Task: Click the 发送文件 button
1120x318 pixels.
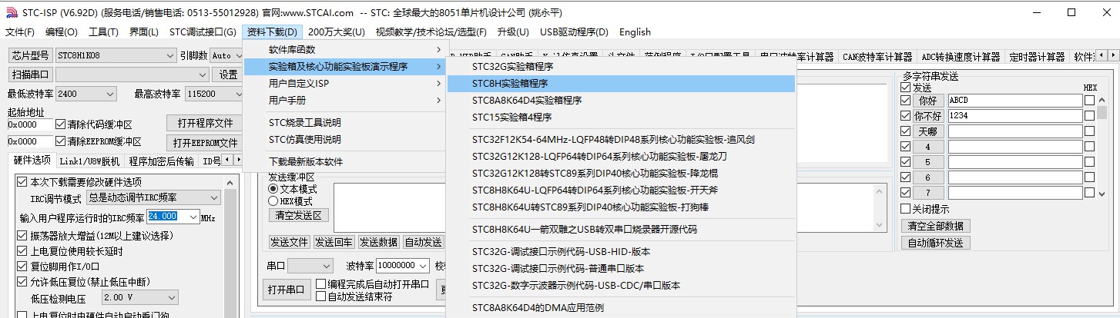Action: 289,242
